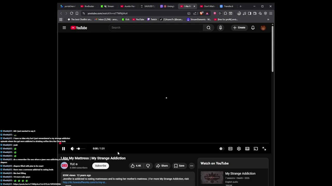Cast the video with Play on TV icon
This screenshot has height=186, width=332.
(x=256, y=149)
